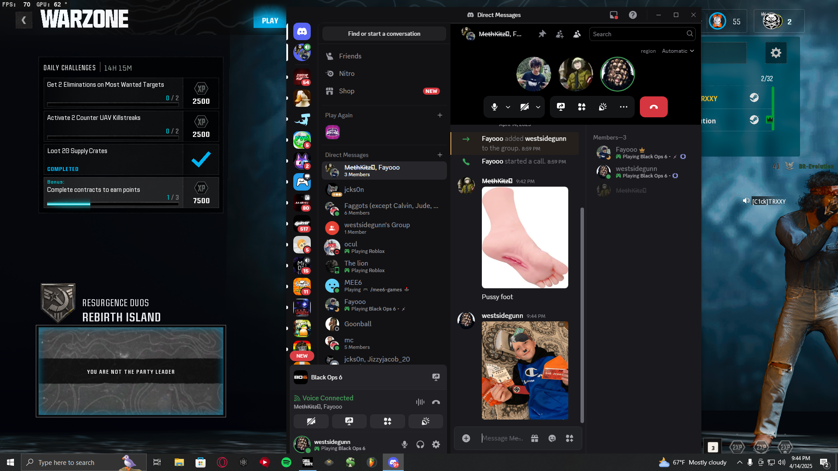Open the emoji picker in message bar
The height and width of the screenshot is (471, 838).
[x=552, y=438]
